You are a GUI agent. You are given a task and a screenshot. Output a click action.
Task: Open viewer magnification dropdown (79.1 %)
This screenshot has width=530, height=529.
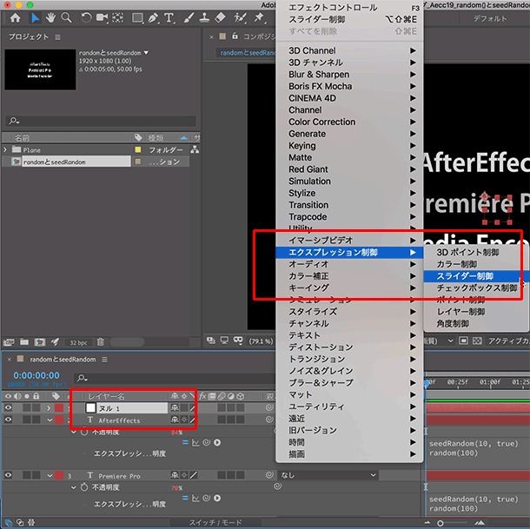(261, 341)
